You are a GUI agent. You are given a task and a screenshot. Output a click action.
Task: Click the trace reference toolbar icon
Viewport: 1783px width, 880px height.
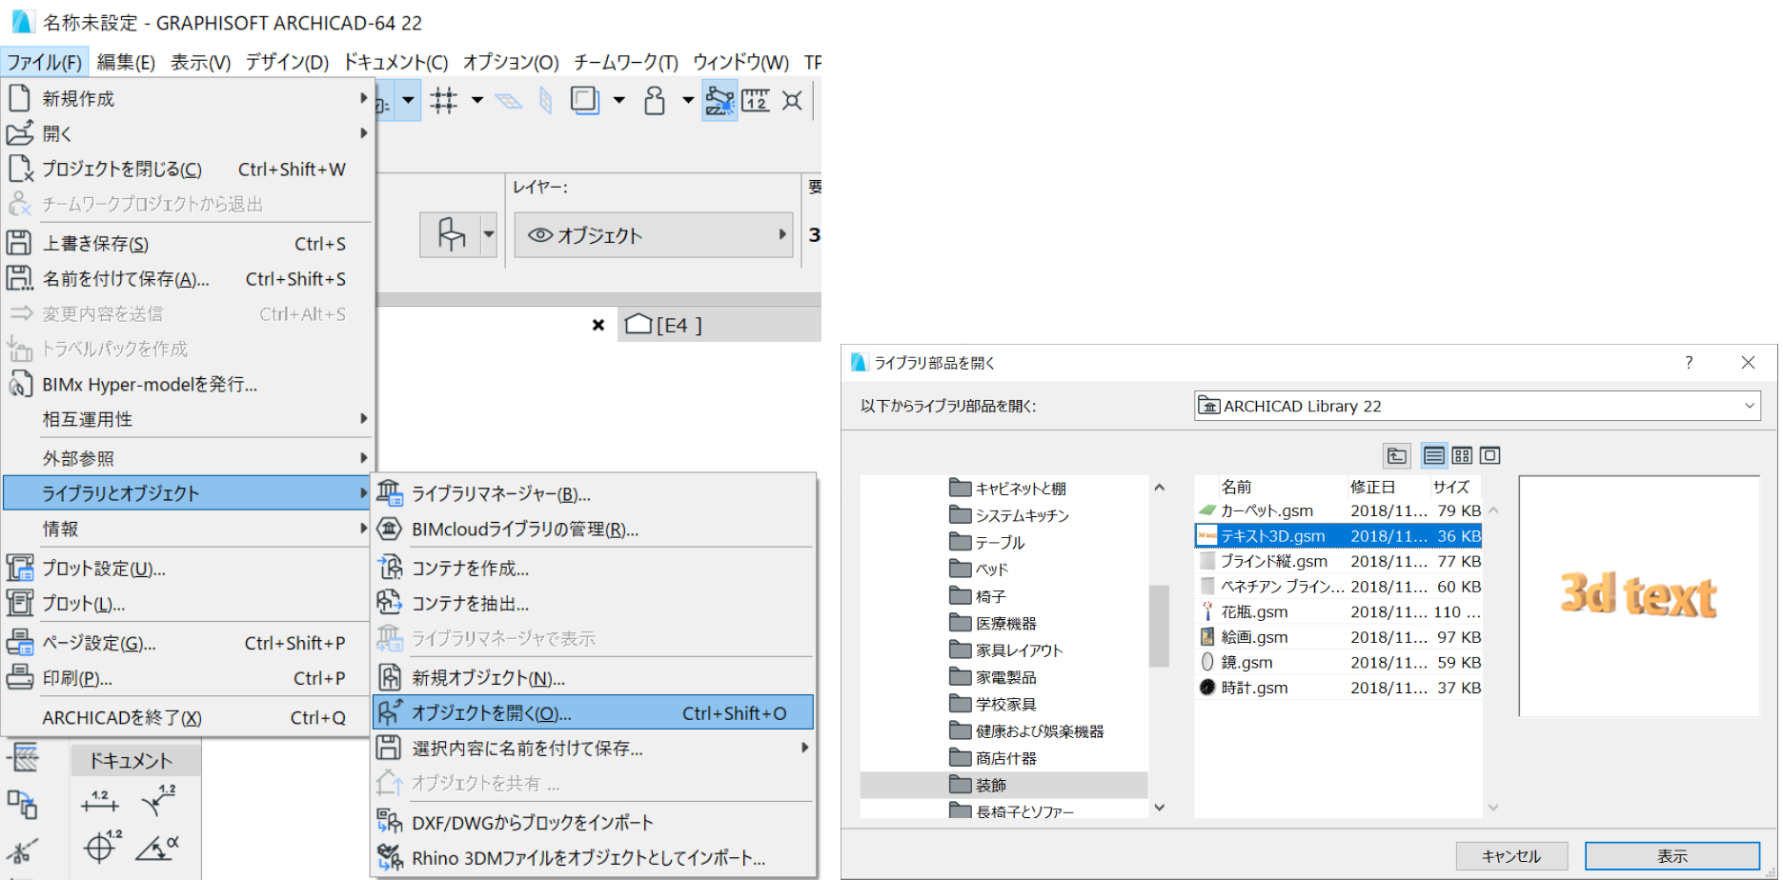pyautogui.click(x=584, y=100)
